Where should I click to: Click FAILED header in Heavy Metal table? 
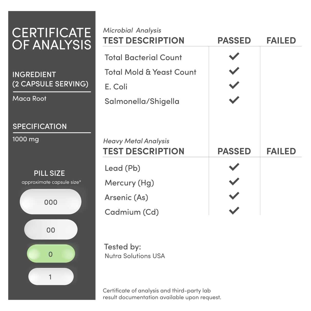tap(281, 151)
